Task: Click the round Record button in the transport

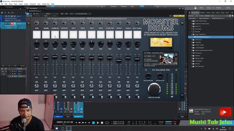Action: coord(102,123)
